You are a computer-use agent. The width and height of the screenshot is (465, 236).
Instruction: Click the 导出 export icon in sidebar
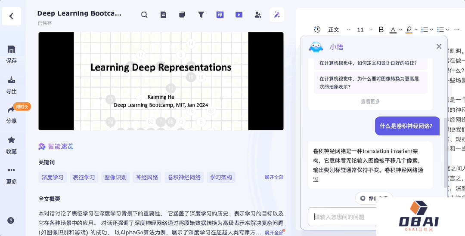pyautogui.click(x=12, y=80)
